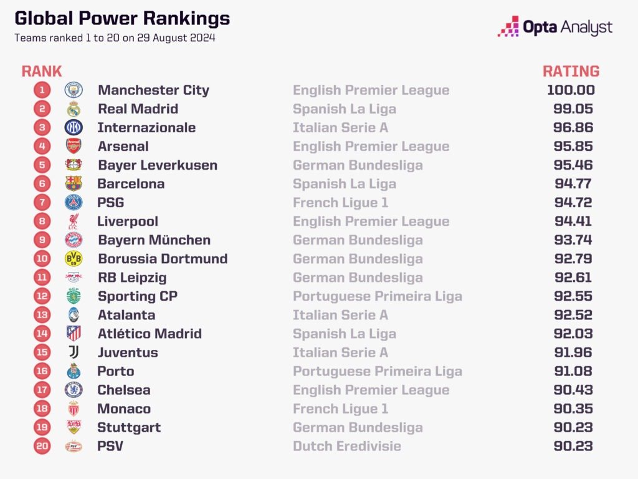
Task: Select the Sporting CP team name
Action: coord(138,296)
